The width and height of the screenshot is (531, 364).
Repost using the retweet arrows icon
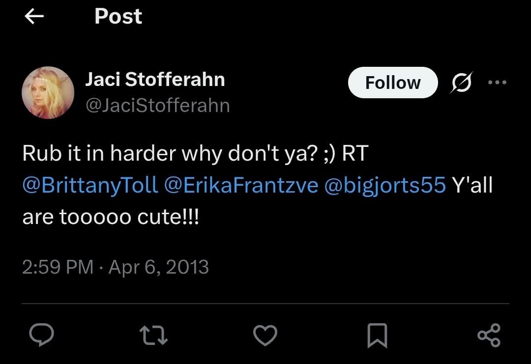click(153, 335)
